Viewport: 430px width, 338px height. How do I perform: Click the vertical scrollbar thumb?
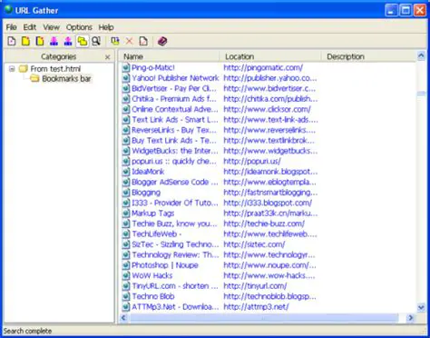coord(421,94)
